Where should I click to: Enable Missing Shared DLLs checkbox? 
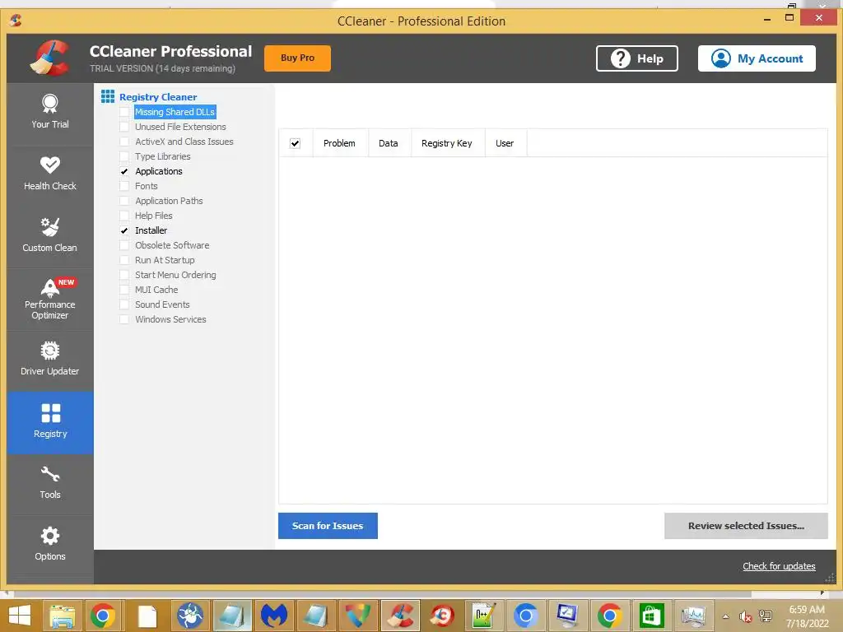pos(124,112)
